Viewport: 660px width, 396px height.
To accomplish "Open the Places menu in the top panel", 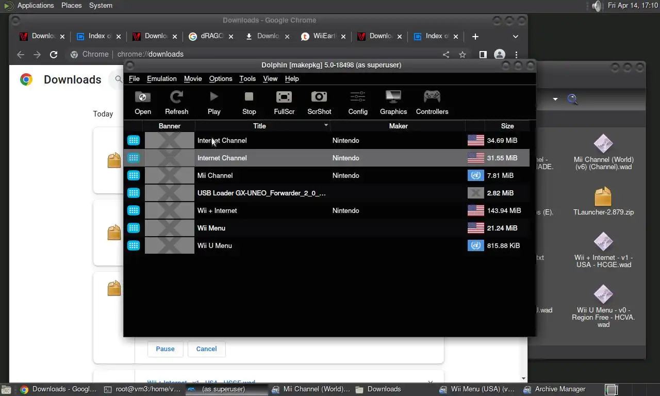I will (71, 5).
